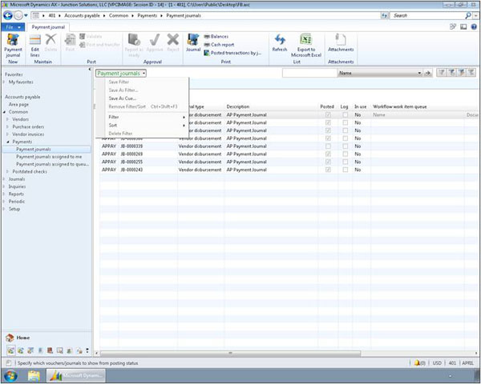Click the Reject X icon

tap(173, 39)
